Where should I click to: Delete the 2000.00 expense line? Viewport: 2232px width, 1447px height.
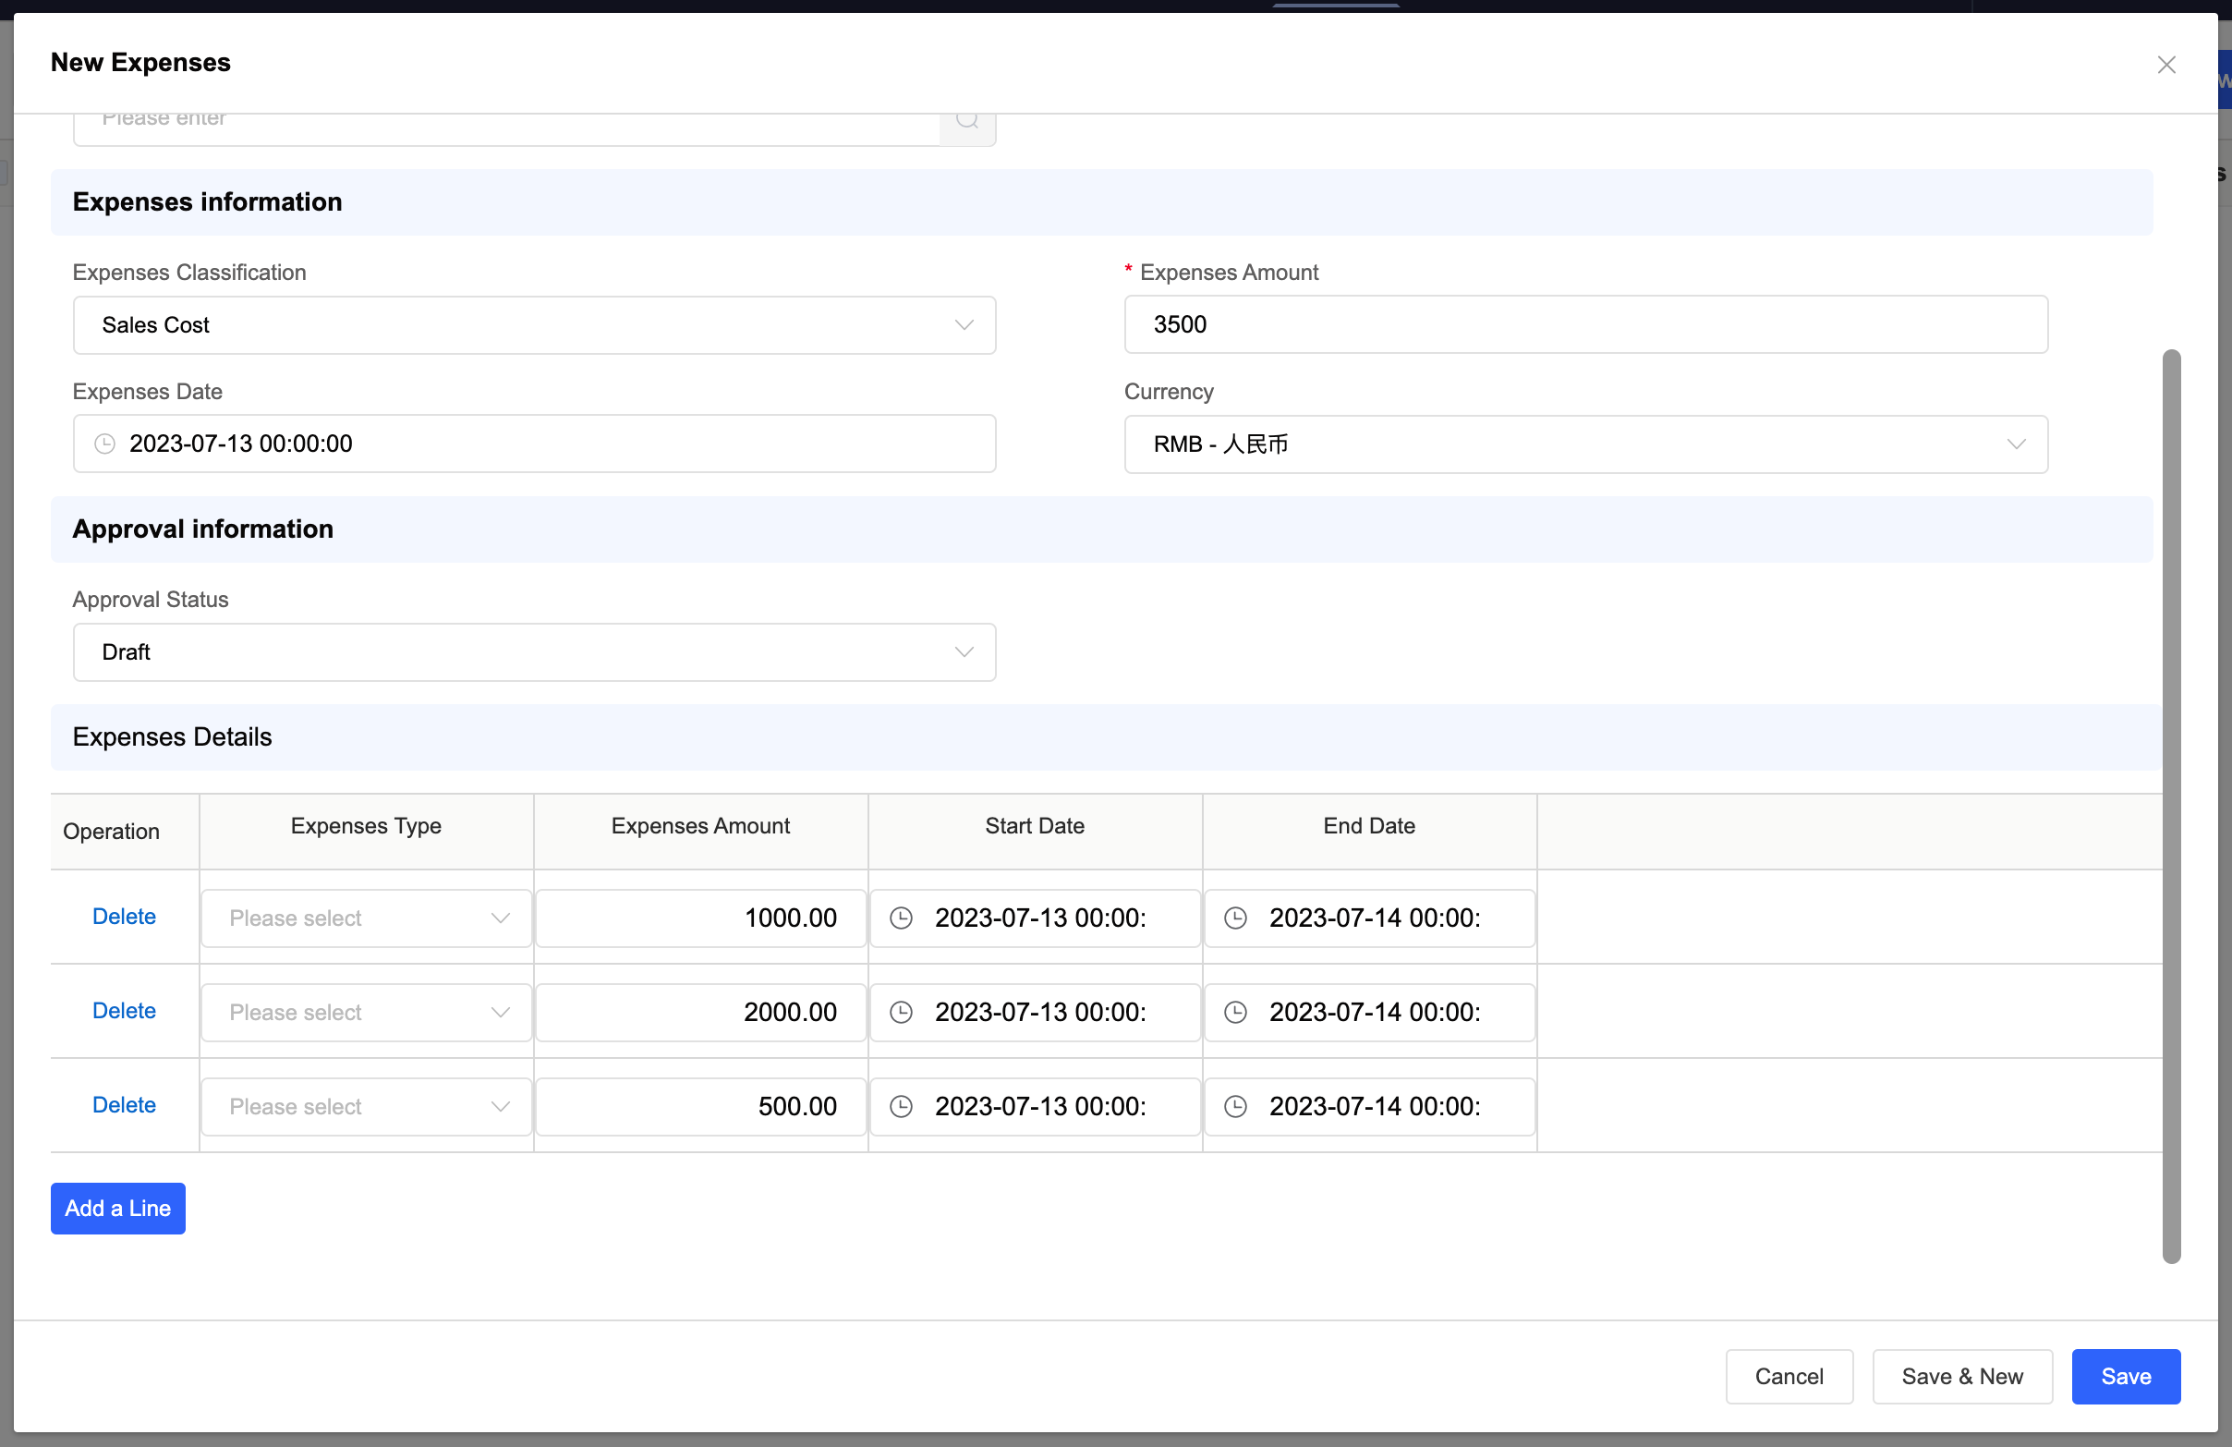tap(124, 1011)
